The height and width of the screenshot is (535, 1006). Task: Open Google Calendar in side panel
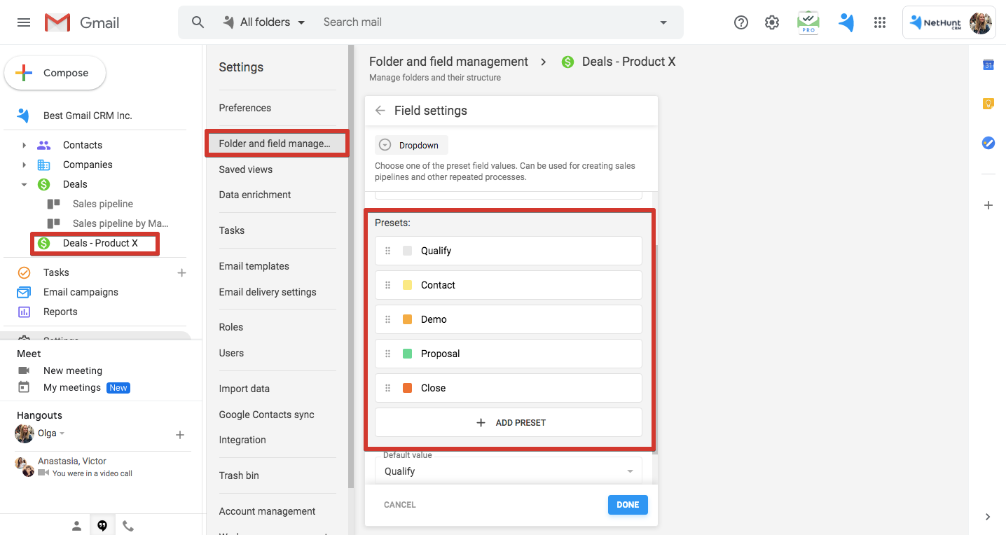[x=988, y=65]
